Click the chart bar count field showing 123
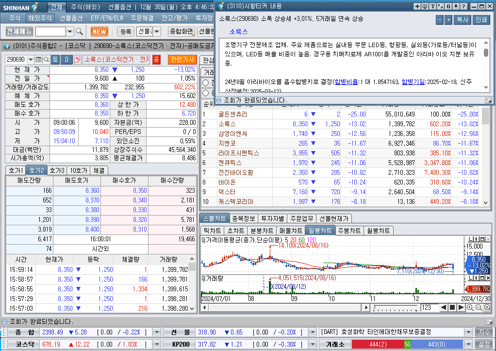The image size is (496, 351). [429, 307]
